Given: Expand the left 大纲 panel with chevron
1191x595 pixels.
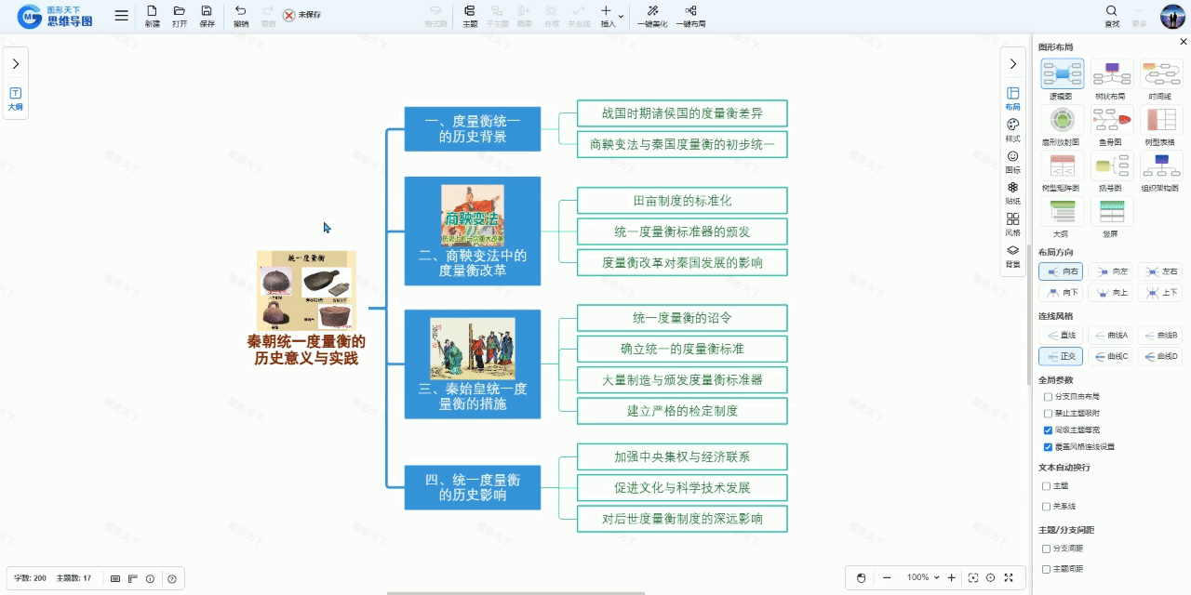Looking at the screenshot, I should [16, 64].
